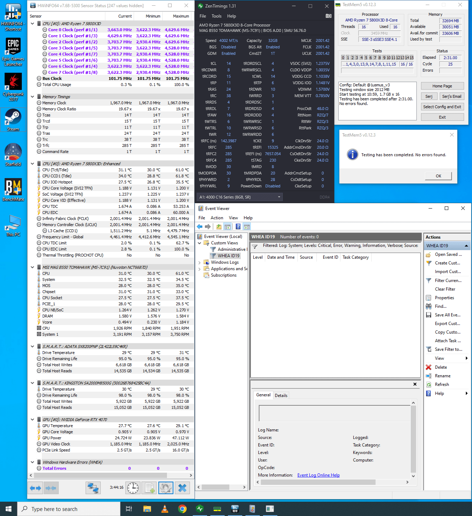
Task: Click Windows Start button
Action: [9, 509]
